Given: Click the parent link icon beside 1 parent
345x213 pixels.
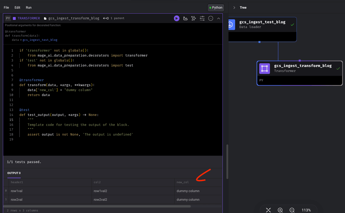Looking at the screenshot, I should point(106,18).
